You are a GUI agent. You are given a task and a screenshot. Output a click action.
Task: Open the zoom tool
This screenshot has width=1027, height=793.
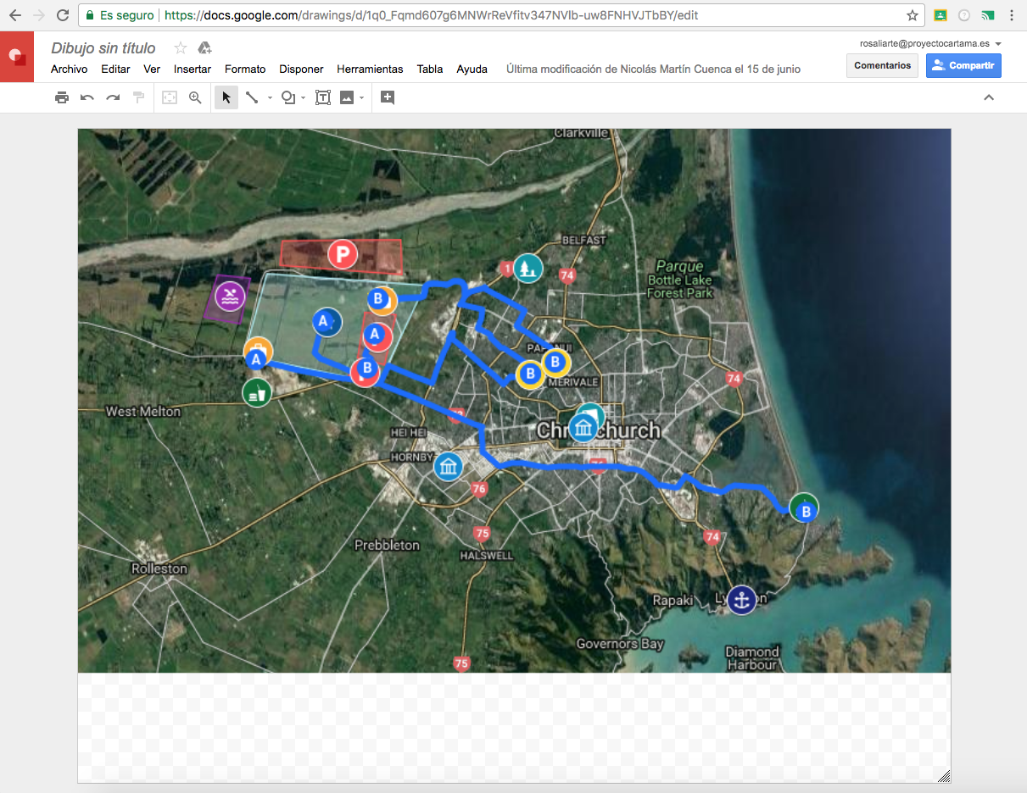coord(195,97)
